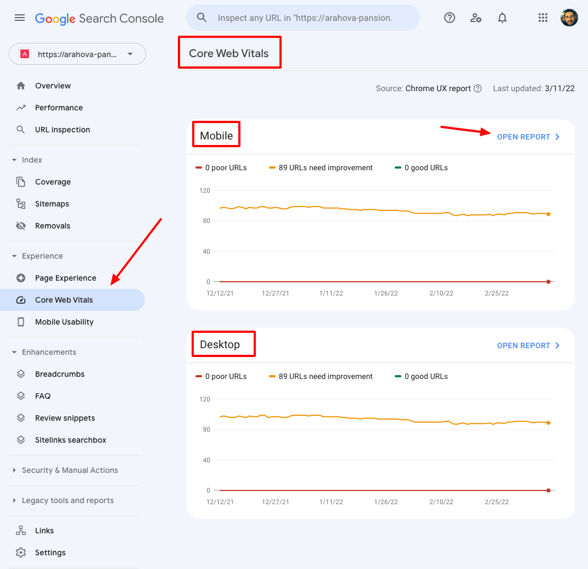This screenshot has width=588, height=569.
Task: Click the Sitemaps tree icon
Action: (21, 204)
